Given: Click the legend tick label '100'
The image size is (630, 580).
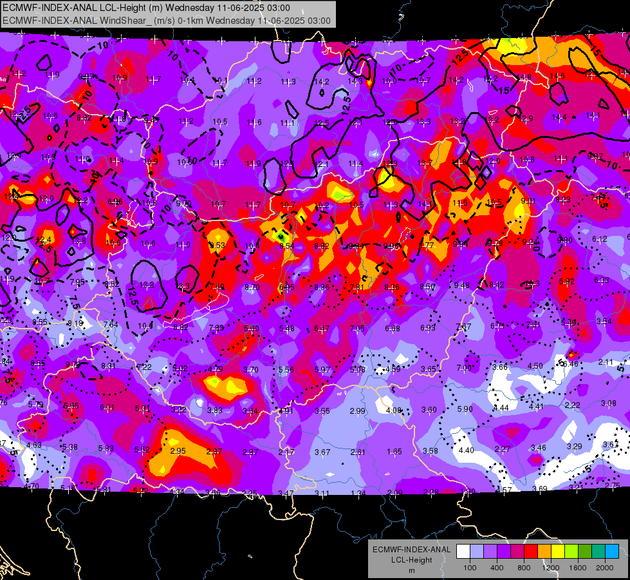Looking at the screenshot, I should 470,568.
